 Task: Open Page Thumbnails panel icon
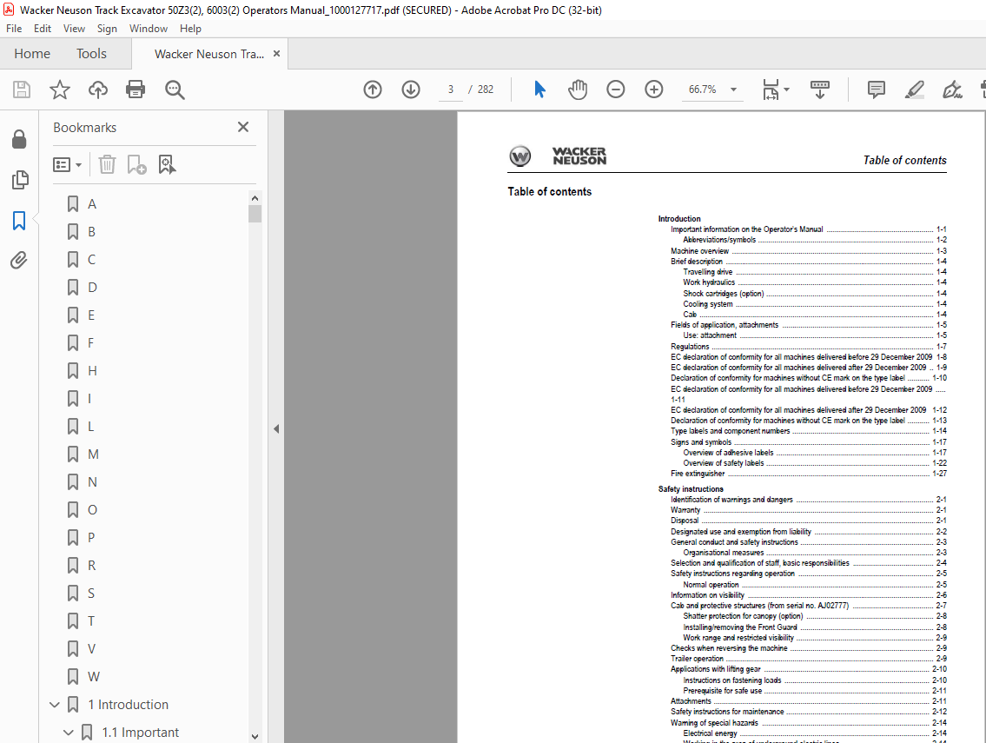click(19, 179)
